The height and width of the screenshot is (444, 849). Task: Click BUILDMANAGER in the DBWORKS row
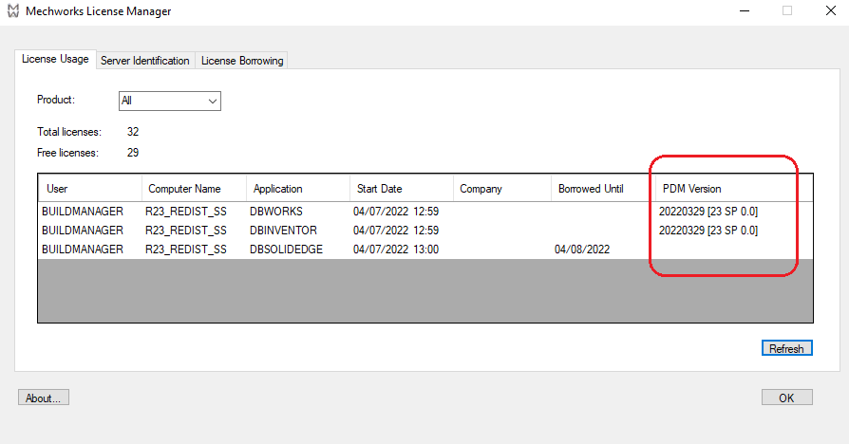click(x=83, y=212)
